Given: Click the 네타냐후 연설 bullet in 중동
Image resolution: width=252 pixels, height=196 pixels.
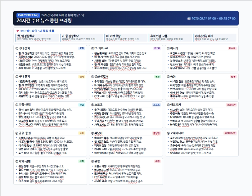Looking at the screenshot, I should pyautogui.click(x=192, y=93).
